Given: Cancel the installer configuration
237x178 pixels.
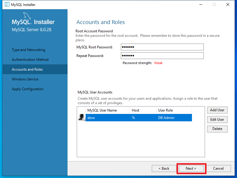Looking at the screenshot, I should [x=218, y=169].
